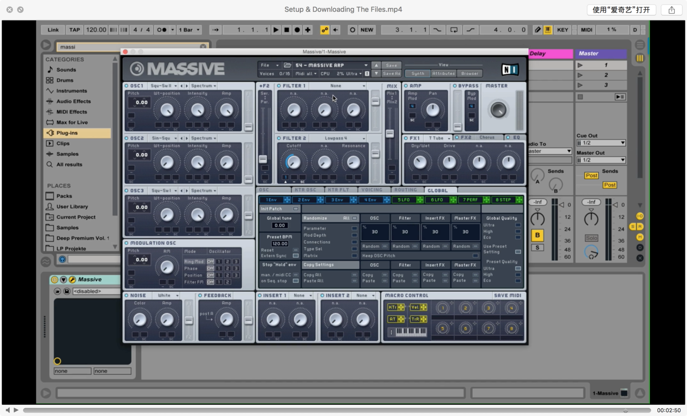Viewport: 687px width, 416px height.
Task: Click the Filter 2 Cutoff knob
Action: 294,162
